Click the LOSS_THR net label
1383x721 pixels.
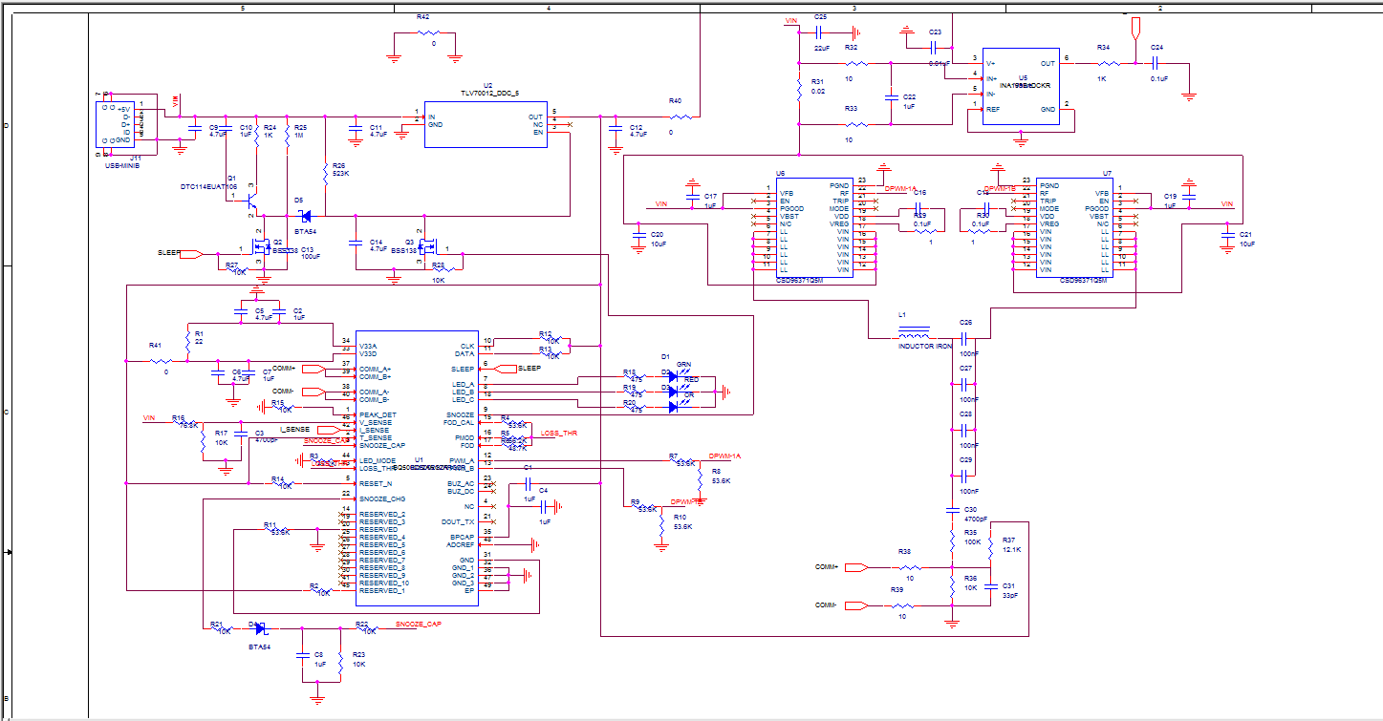(559, 434)
